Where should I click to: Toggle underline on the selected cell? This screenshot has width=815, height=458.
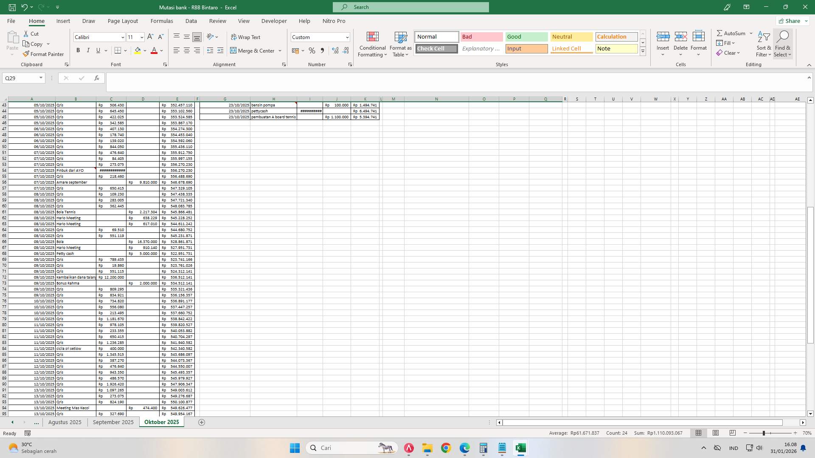click(x=98, y=50)
